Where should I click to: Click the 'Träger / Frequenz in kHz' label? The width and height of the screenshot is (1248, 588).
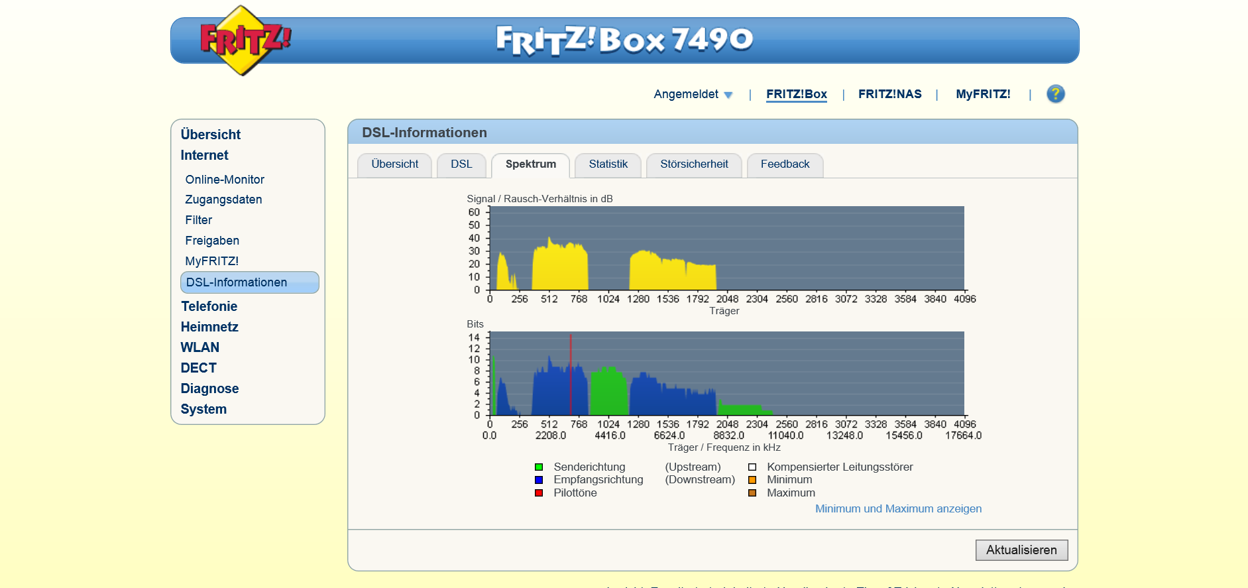(724, 447)
